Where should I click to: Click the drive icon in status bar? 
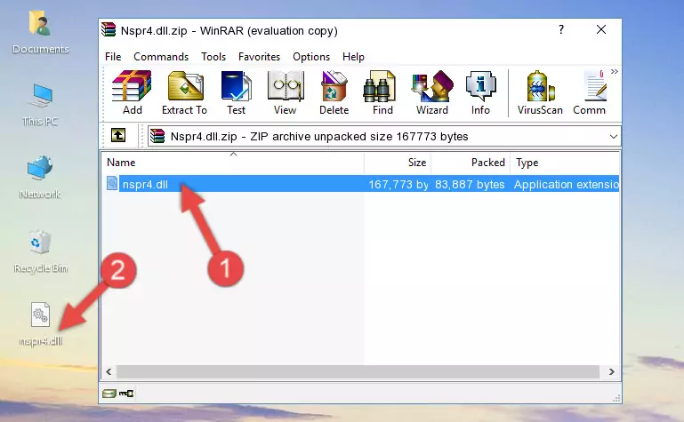click(x=109, y=394)
